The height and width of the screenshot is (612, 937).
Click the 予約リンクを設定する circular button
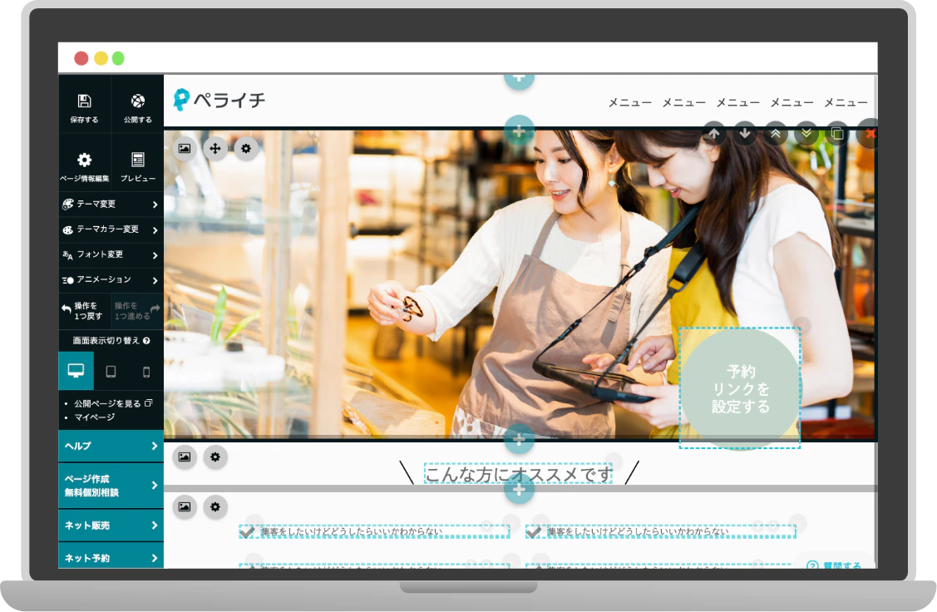coord(740,386)
